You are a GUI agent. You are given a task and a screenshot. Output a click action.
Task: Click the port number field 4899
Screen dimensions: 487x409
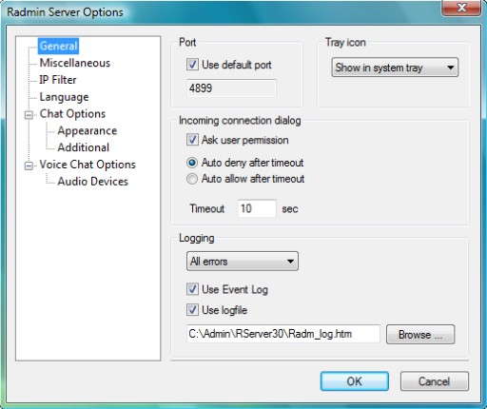231,88
